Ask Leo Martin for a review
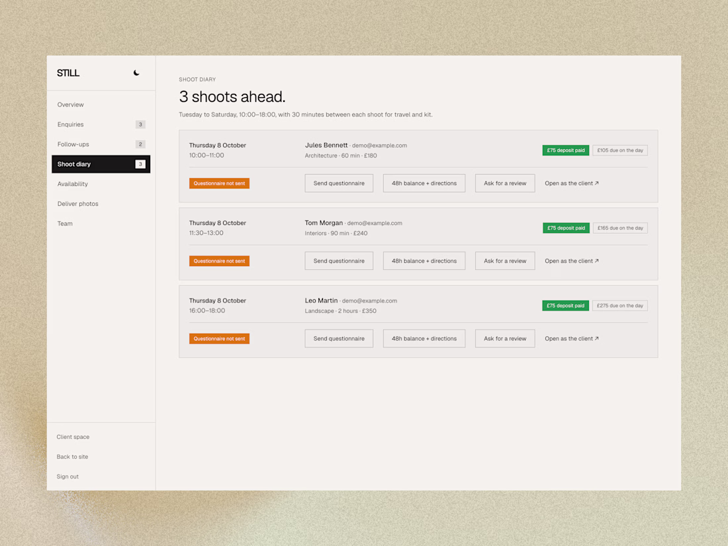 505,338
